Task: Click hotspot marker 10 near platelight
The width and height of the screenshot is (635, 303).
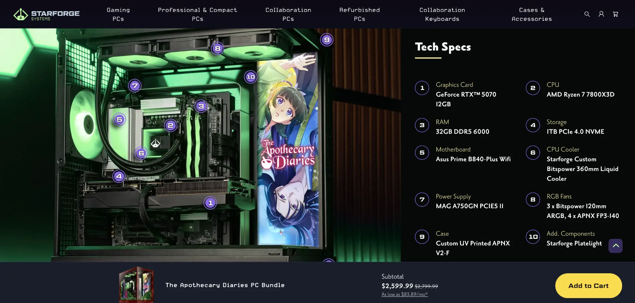Action: tap(251, 77)
